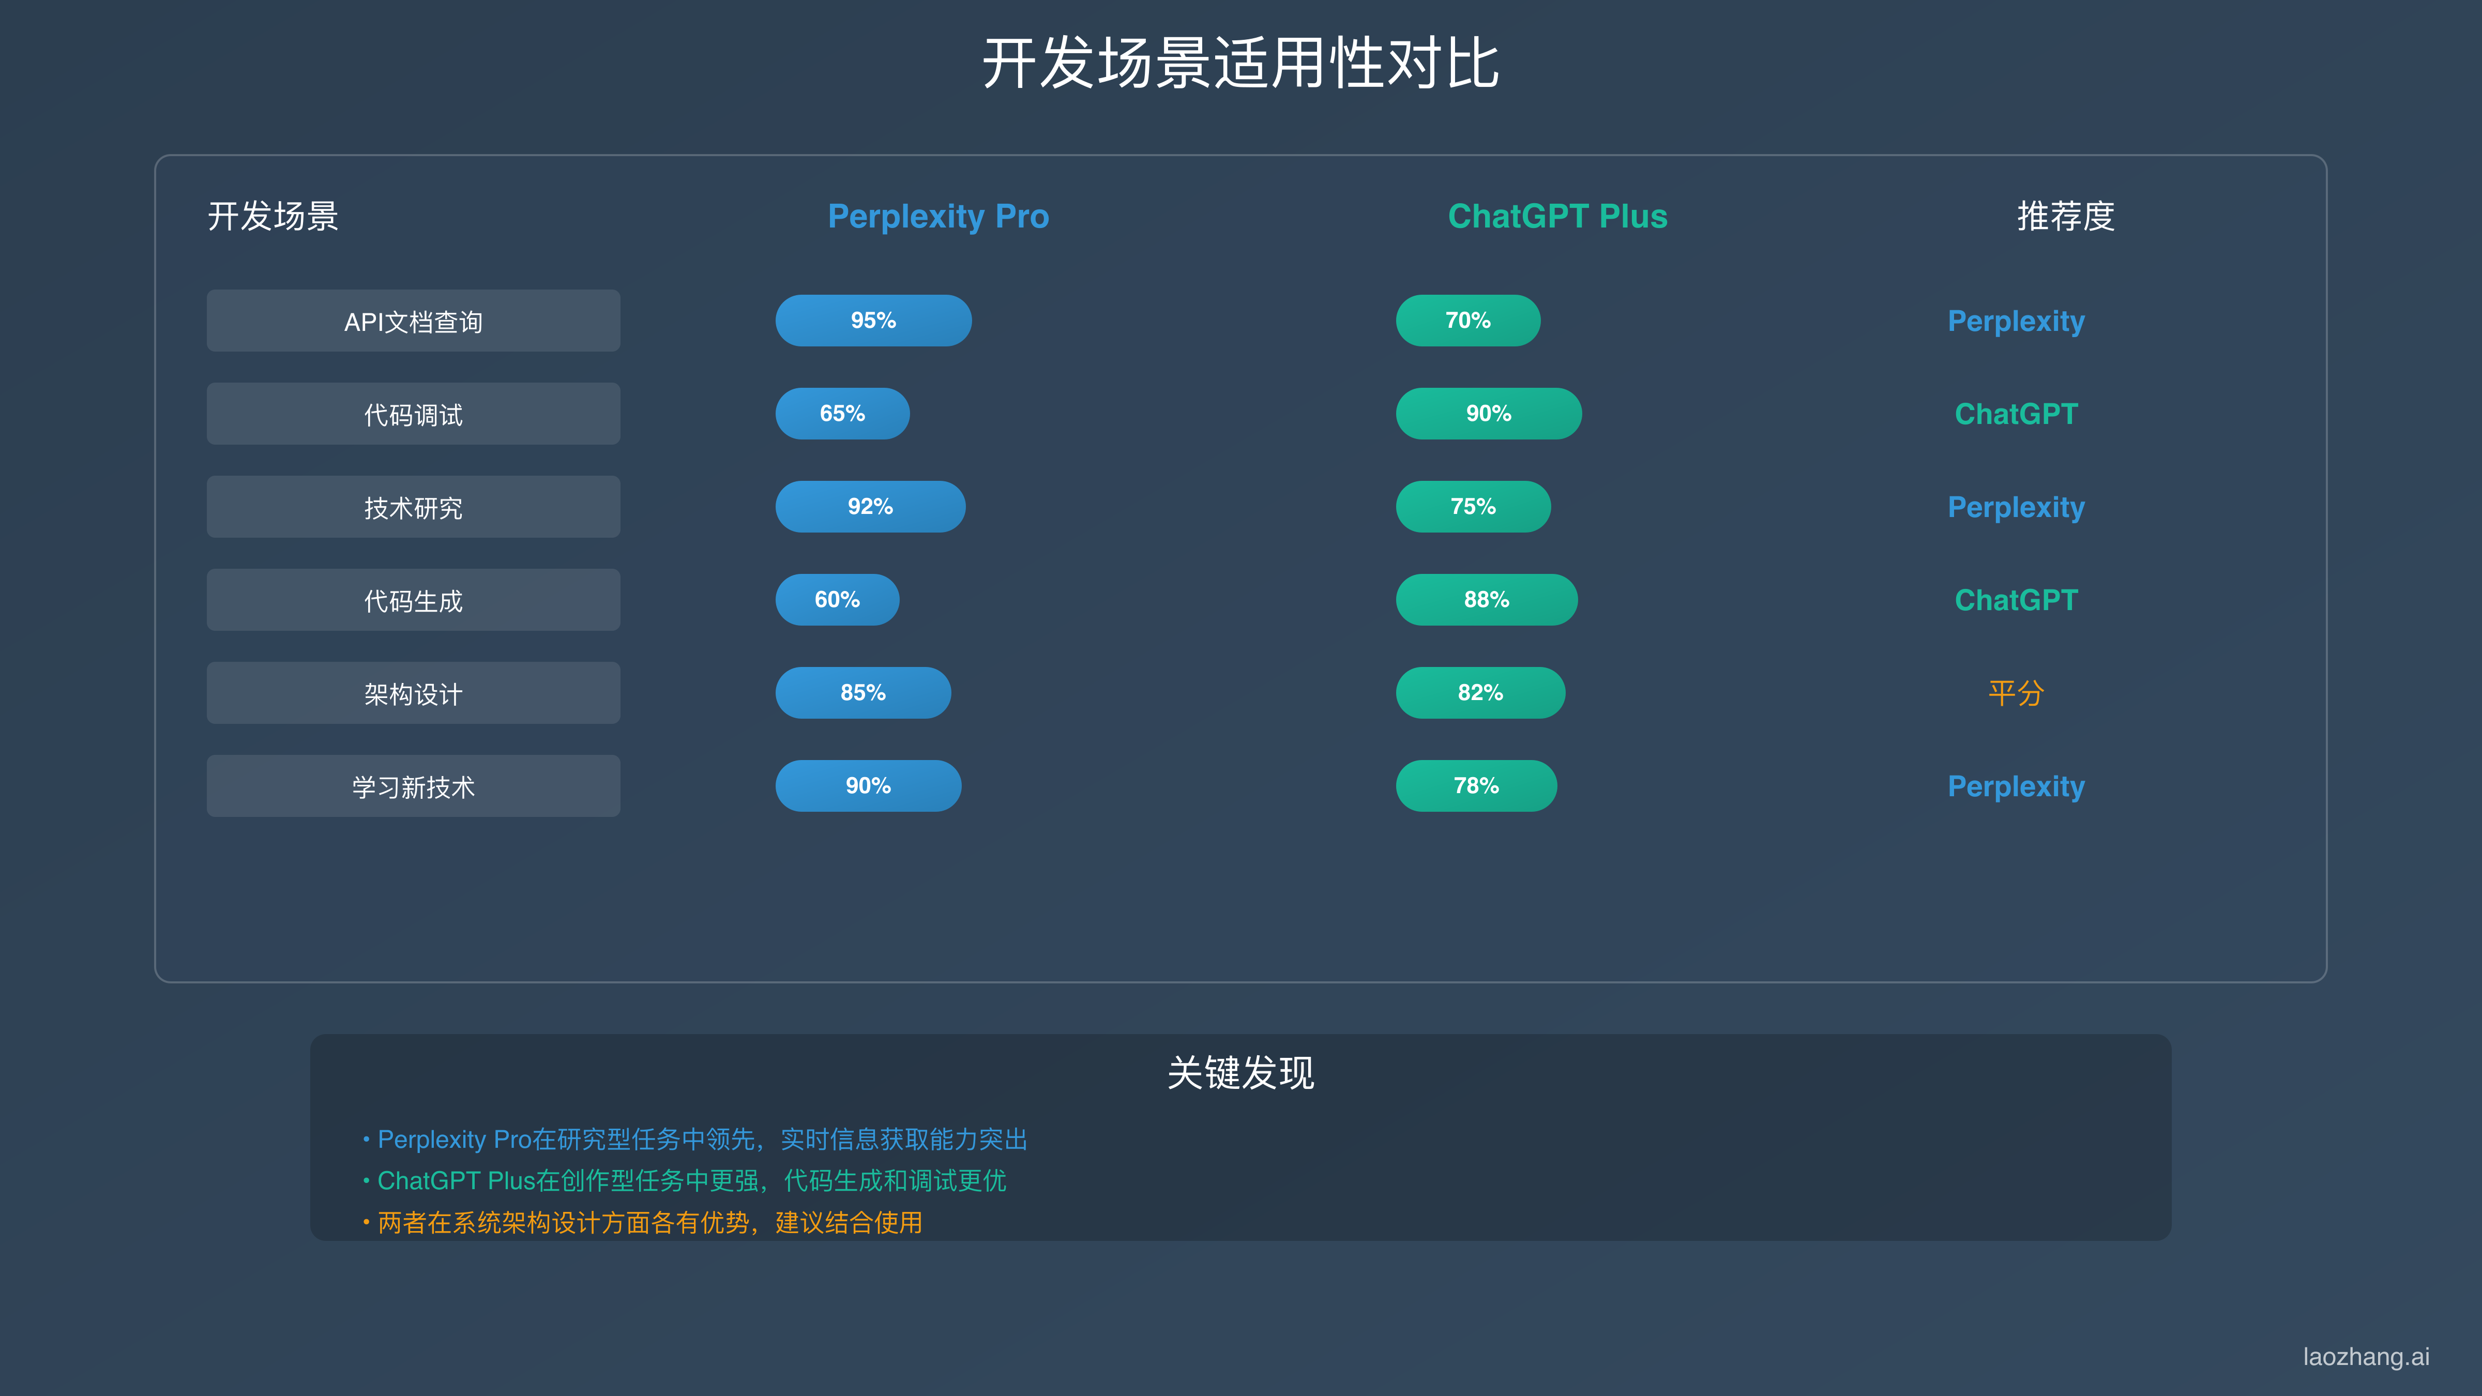
Task: Click the blue 95% progress bar
Action: pyautogui.click(x=874, y=321)
